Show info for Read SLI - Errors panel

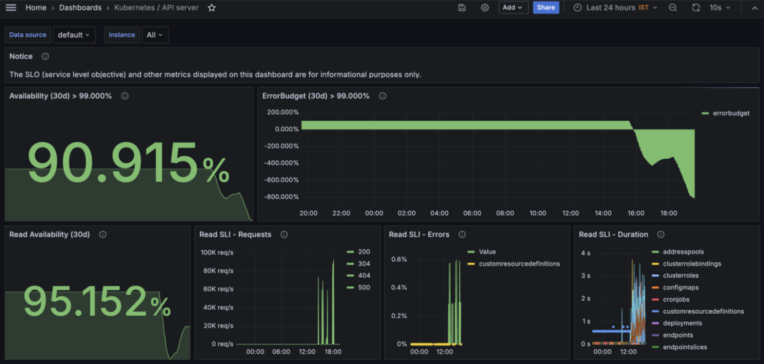click(x=462, y=235)
